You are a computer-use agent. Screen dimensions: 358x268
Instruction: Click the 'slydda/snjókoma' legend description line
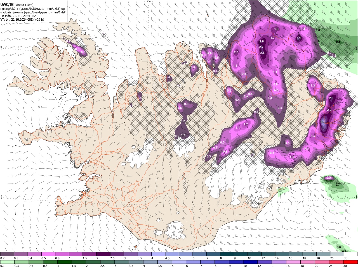pos(34,12)
